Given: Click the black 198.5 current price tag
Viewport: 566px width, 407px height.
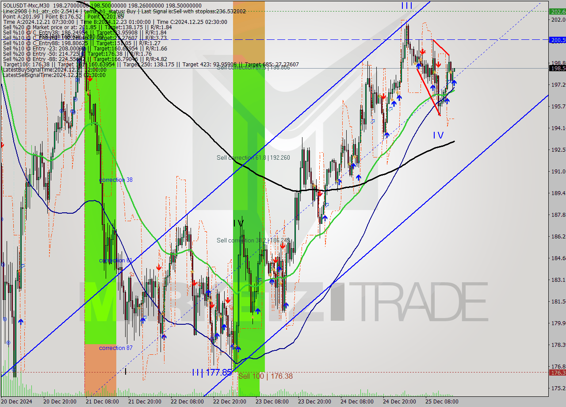Looking at the screenshot, I should click(x=557, y=68).
